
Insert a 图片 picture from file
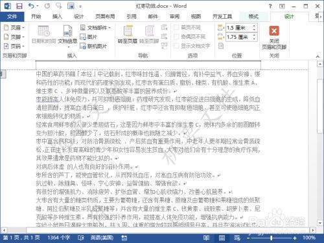[x=89, y=37]
